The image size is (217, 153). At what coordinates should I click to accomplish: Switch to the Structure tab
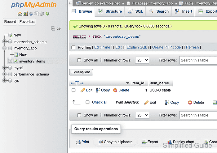(x=110, y=11)
